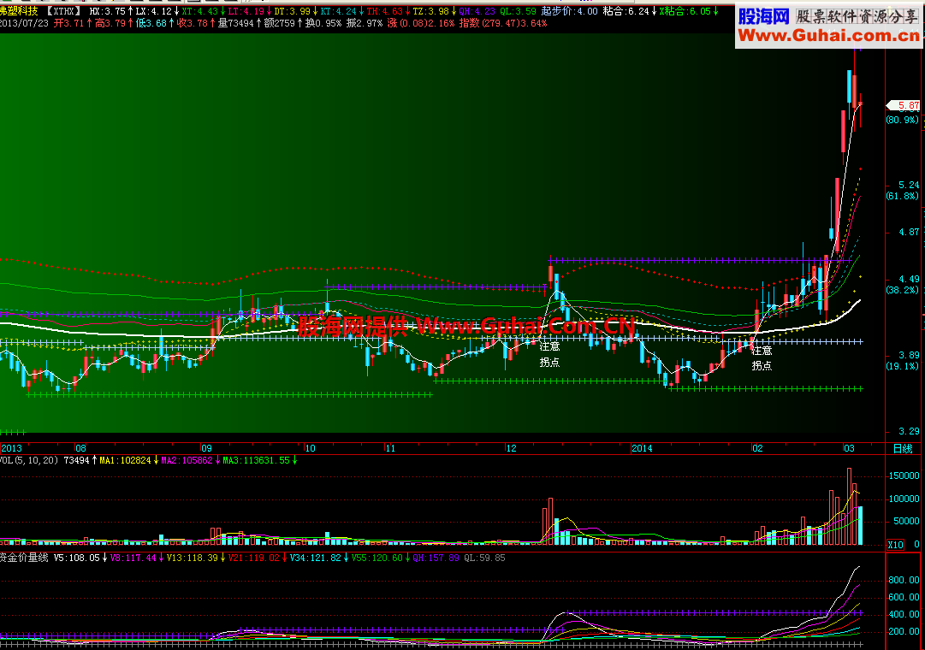
Task: Click the 注意拐点 annotation near December
Action: [x=549, y=354]
